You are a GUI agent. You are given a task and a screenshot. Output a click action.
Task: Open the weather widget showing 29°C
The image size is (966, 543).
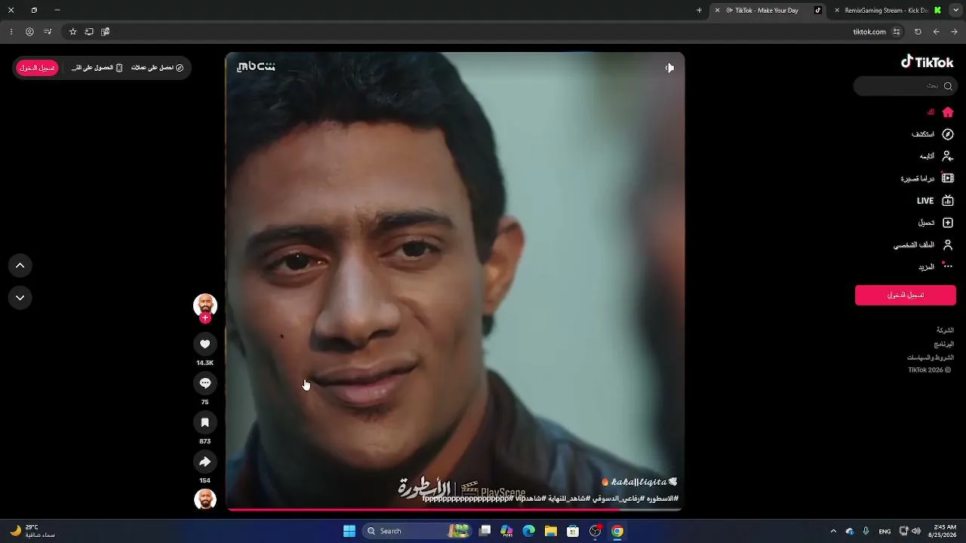coord(33,531)
